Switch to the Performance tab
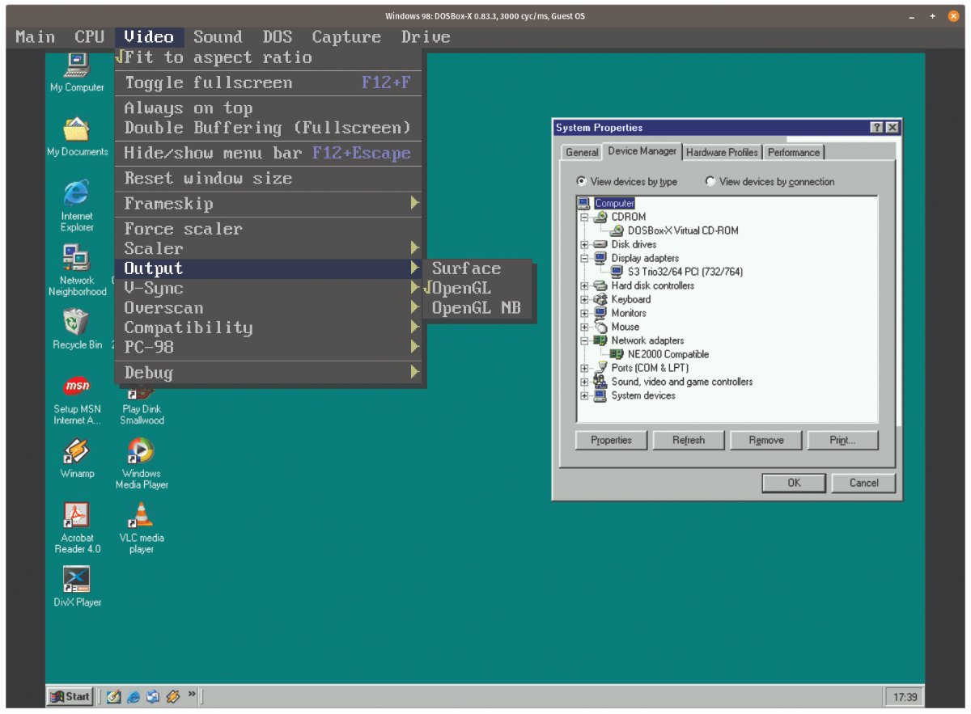 pos(794,153)
